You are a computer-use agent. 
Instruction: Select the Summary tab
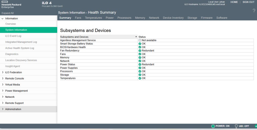65,18
